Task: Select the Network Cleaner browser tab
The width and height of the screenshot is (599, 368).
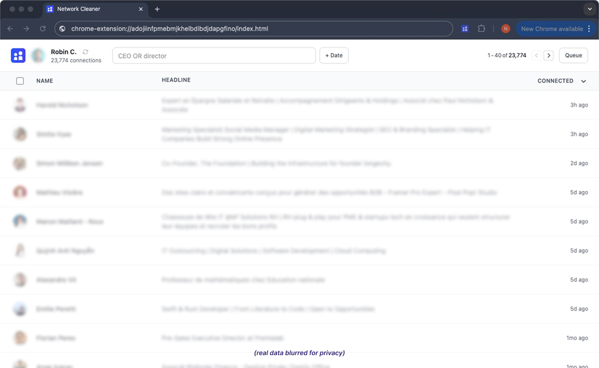Action: pyautogui.click(x=91, y=9)
